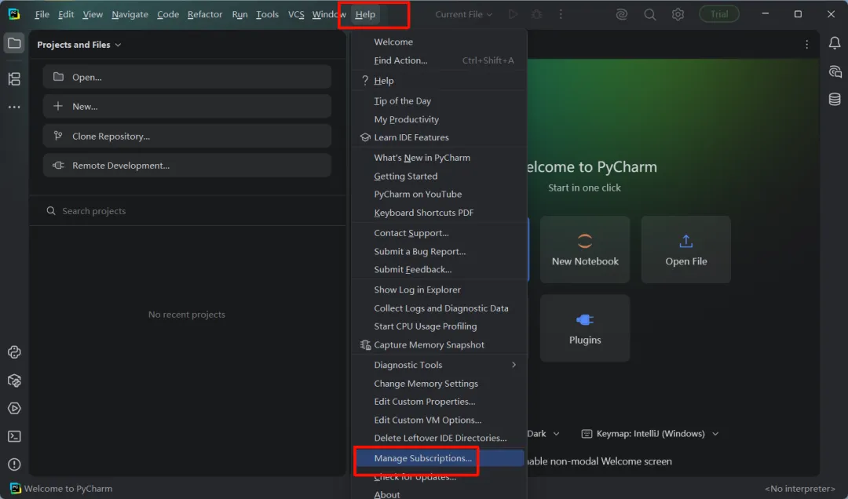
Task: Select Submit a Bug Report... entry
Action: pyautogui.click(x=439, y=251)
